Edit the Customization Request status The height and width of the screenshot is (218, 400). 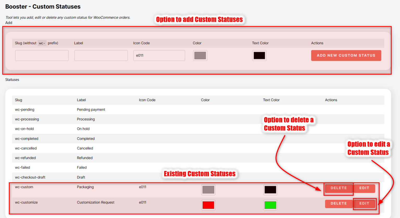point(364,204)
